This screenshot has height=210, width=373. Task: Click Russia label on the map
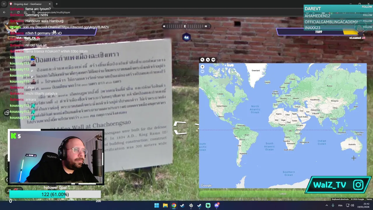coord(330,86)
